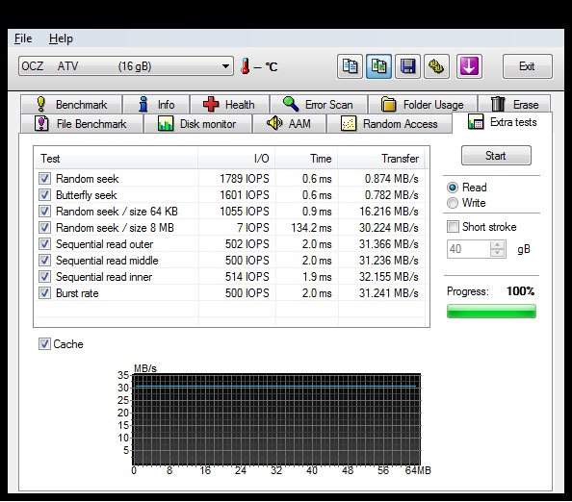Decrease short stroke value with down arrow

[x=498, y=253]
